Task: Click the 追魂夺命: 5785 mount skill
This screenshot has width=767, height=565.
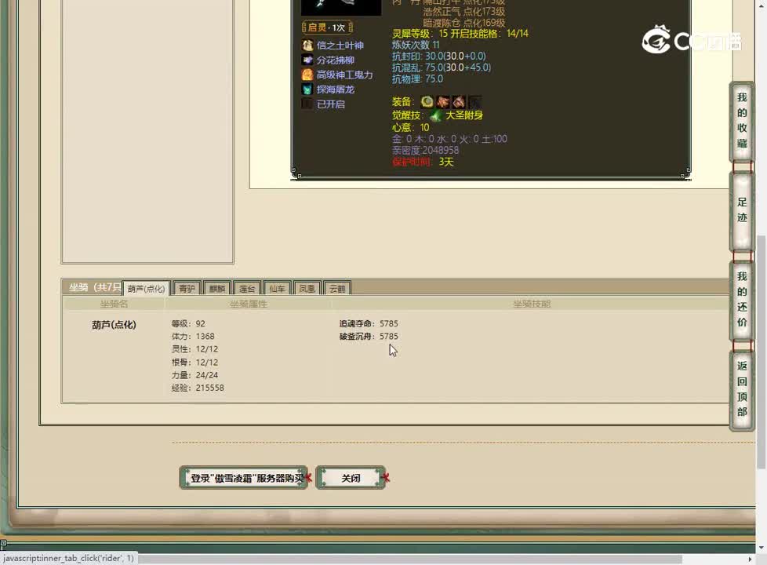Action: click(369, 323)
